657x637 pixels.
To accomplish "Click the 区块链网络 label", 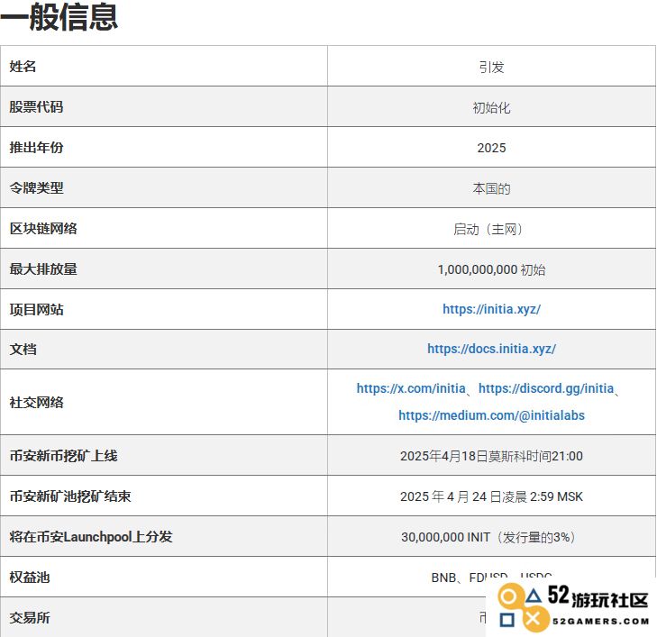I will coord(43,228).
